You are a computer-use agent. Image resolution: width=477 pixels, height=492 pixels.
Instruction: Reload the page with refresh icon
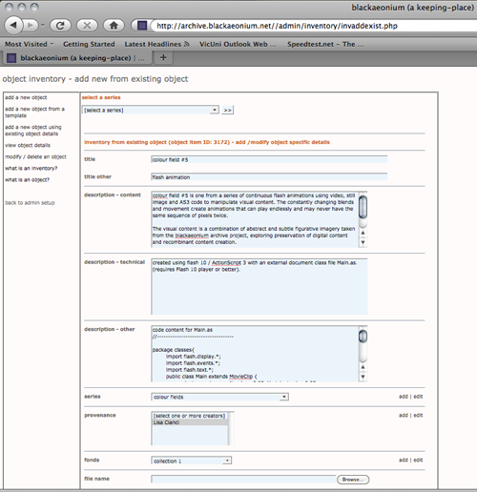click(60, 26)
